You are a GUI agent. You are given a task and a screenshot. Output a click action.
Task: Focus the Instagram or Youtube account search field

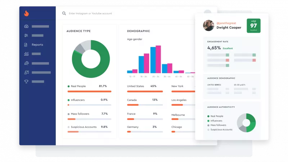coord(90,13)
